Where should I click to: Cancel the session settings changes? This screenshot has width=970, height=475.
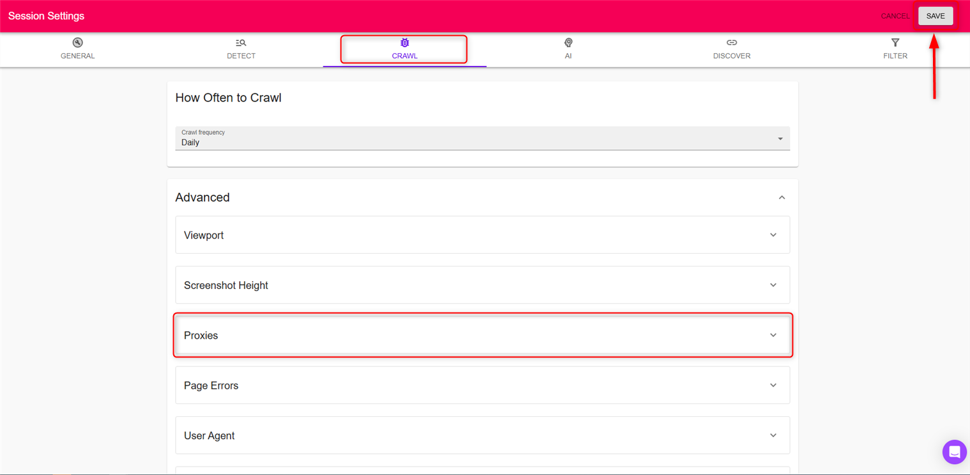pyautogui.click(x=895, y=16)
